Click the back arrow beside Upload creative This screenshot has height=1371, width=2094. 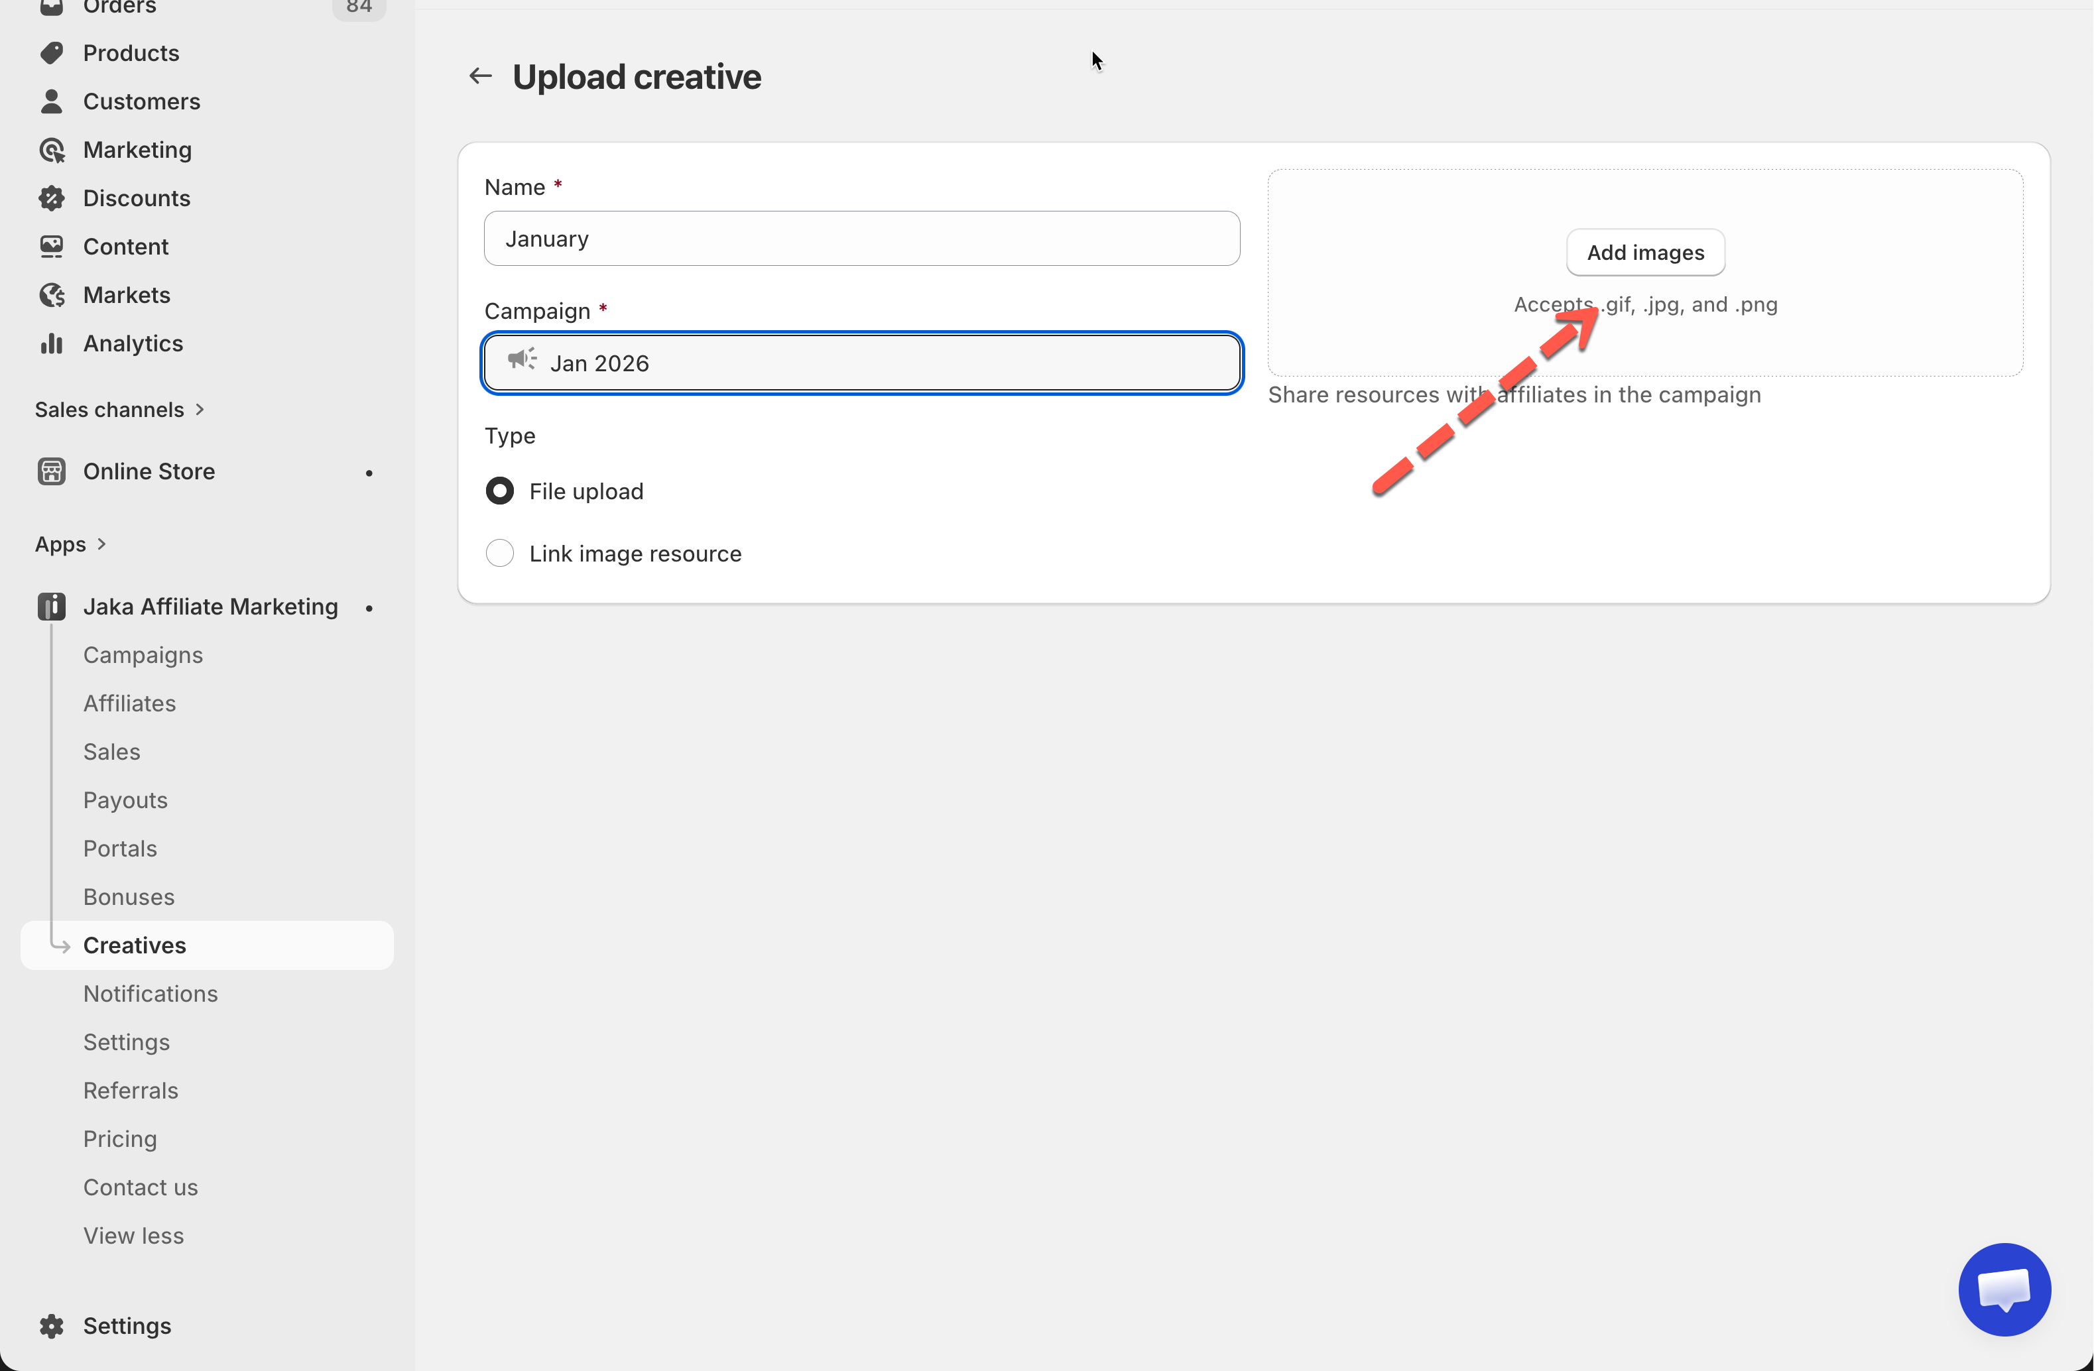point(480,76)
